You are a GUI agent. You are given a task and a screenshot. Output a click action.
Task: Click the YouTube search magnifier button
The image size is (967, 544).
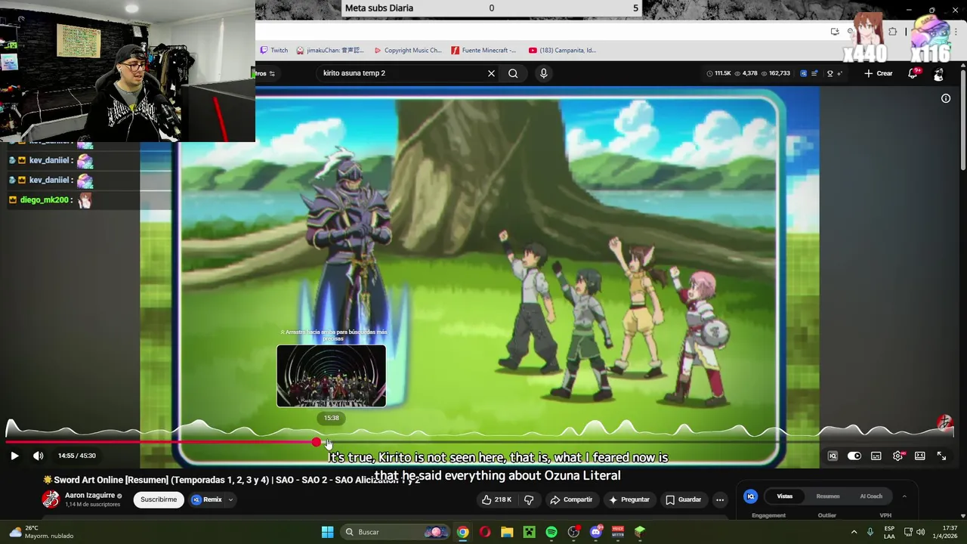[x=513, y=73]
